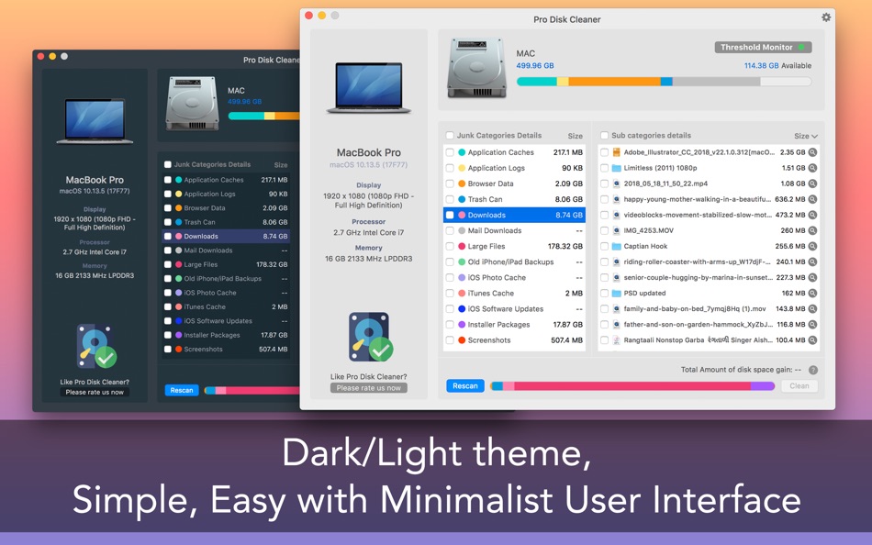This screenshot has width=872, height=545.
Task: Click Please rate us now in light window
Action: (369, 388)
